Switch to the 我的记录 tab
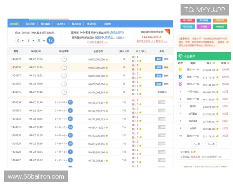233x186 pixels. (30, 23)
